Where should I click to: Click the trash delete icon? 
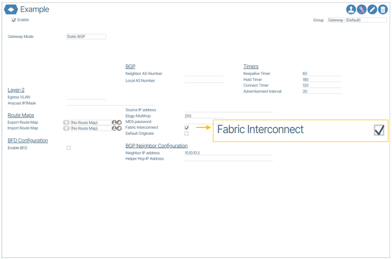pos(383,9)
